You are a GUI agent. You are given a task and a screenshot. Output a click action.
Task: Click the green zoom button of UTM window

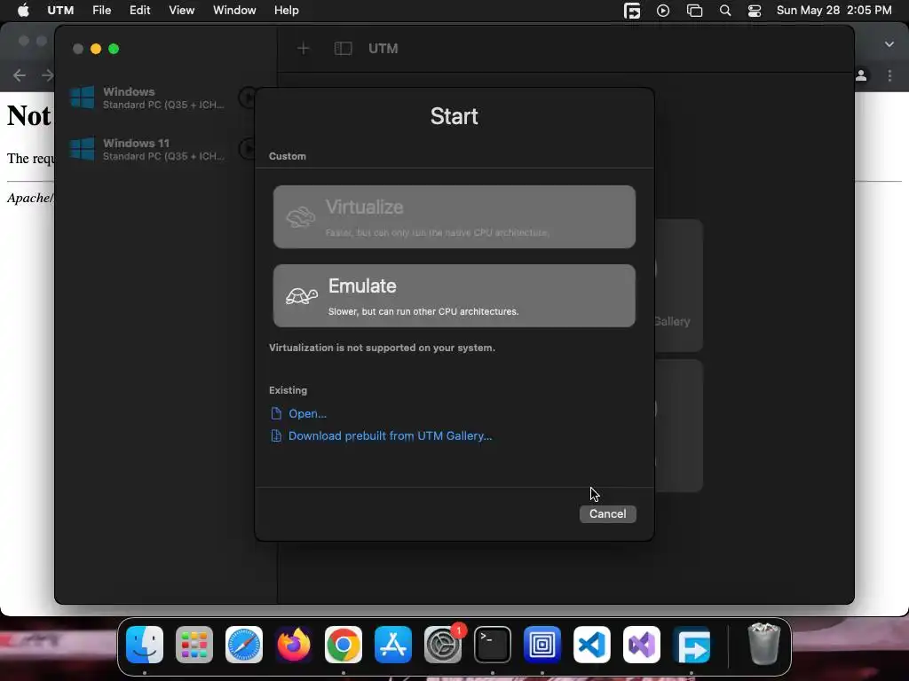[114, 49]
